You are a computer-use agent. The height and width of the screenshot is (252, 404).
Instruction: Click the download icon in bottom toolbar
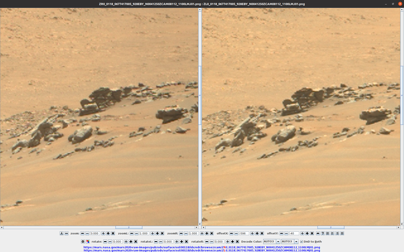62,234
